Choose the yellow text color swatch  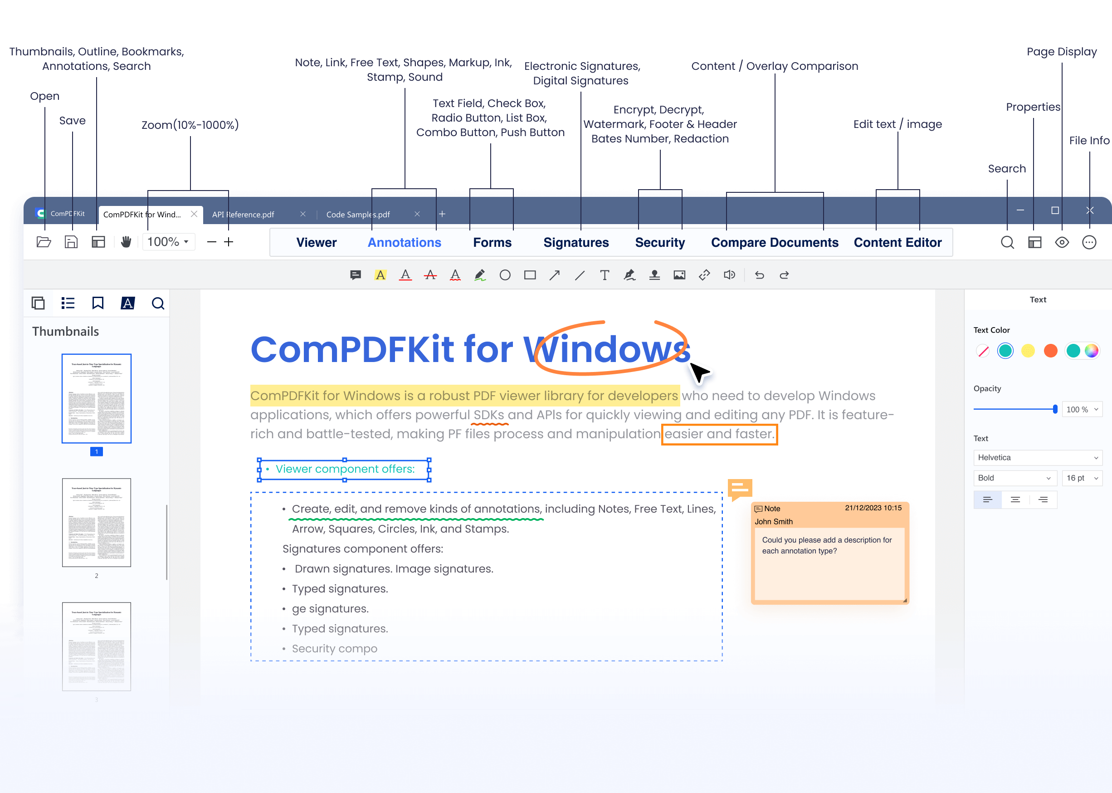click(1028, 351)
